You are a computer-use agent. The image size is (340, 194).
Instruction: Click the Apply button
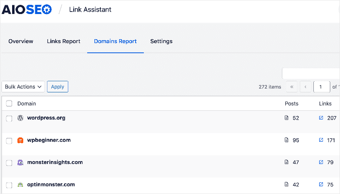(x=58, y=87)
